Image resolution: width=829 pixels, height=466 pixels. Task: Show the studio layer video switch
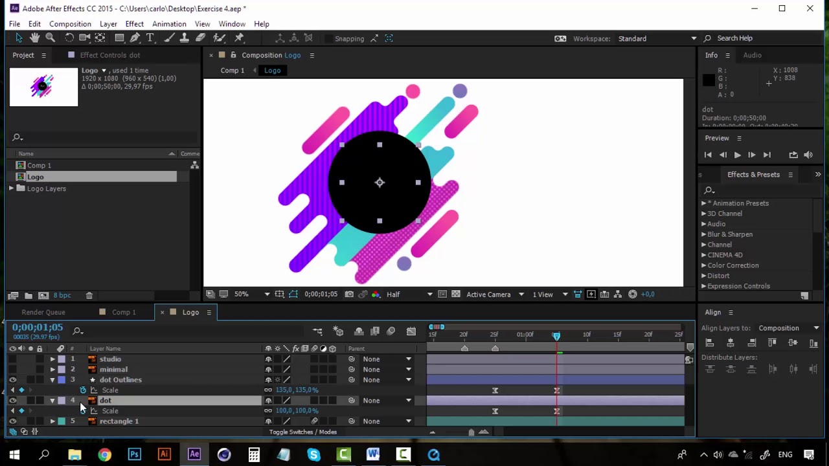tap(12, 359)
